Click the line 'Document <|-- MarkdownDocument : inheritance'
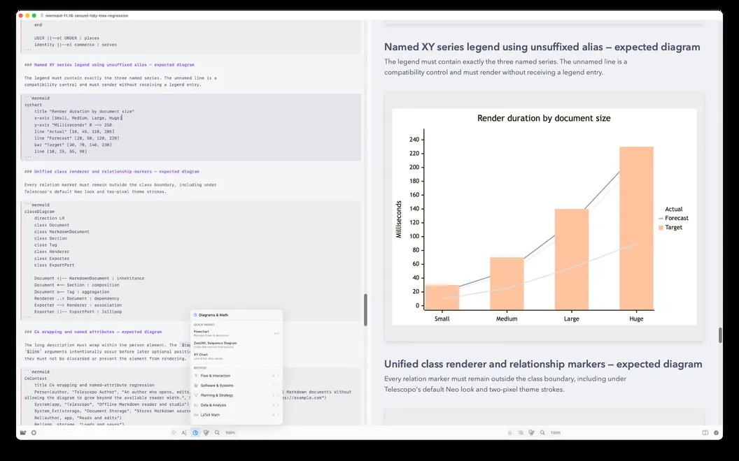 [89, 279]
